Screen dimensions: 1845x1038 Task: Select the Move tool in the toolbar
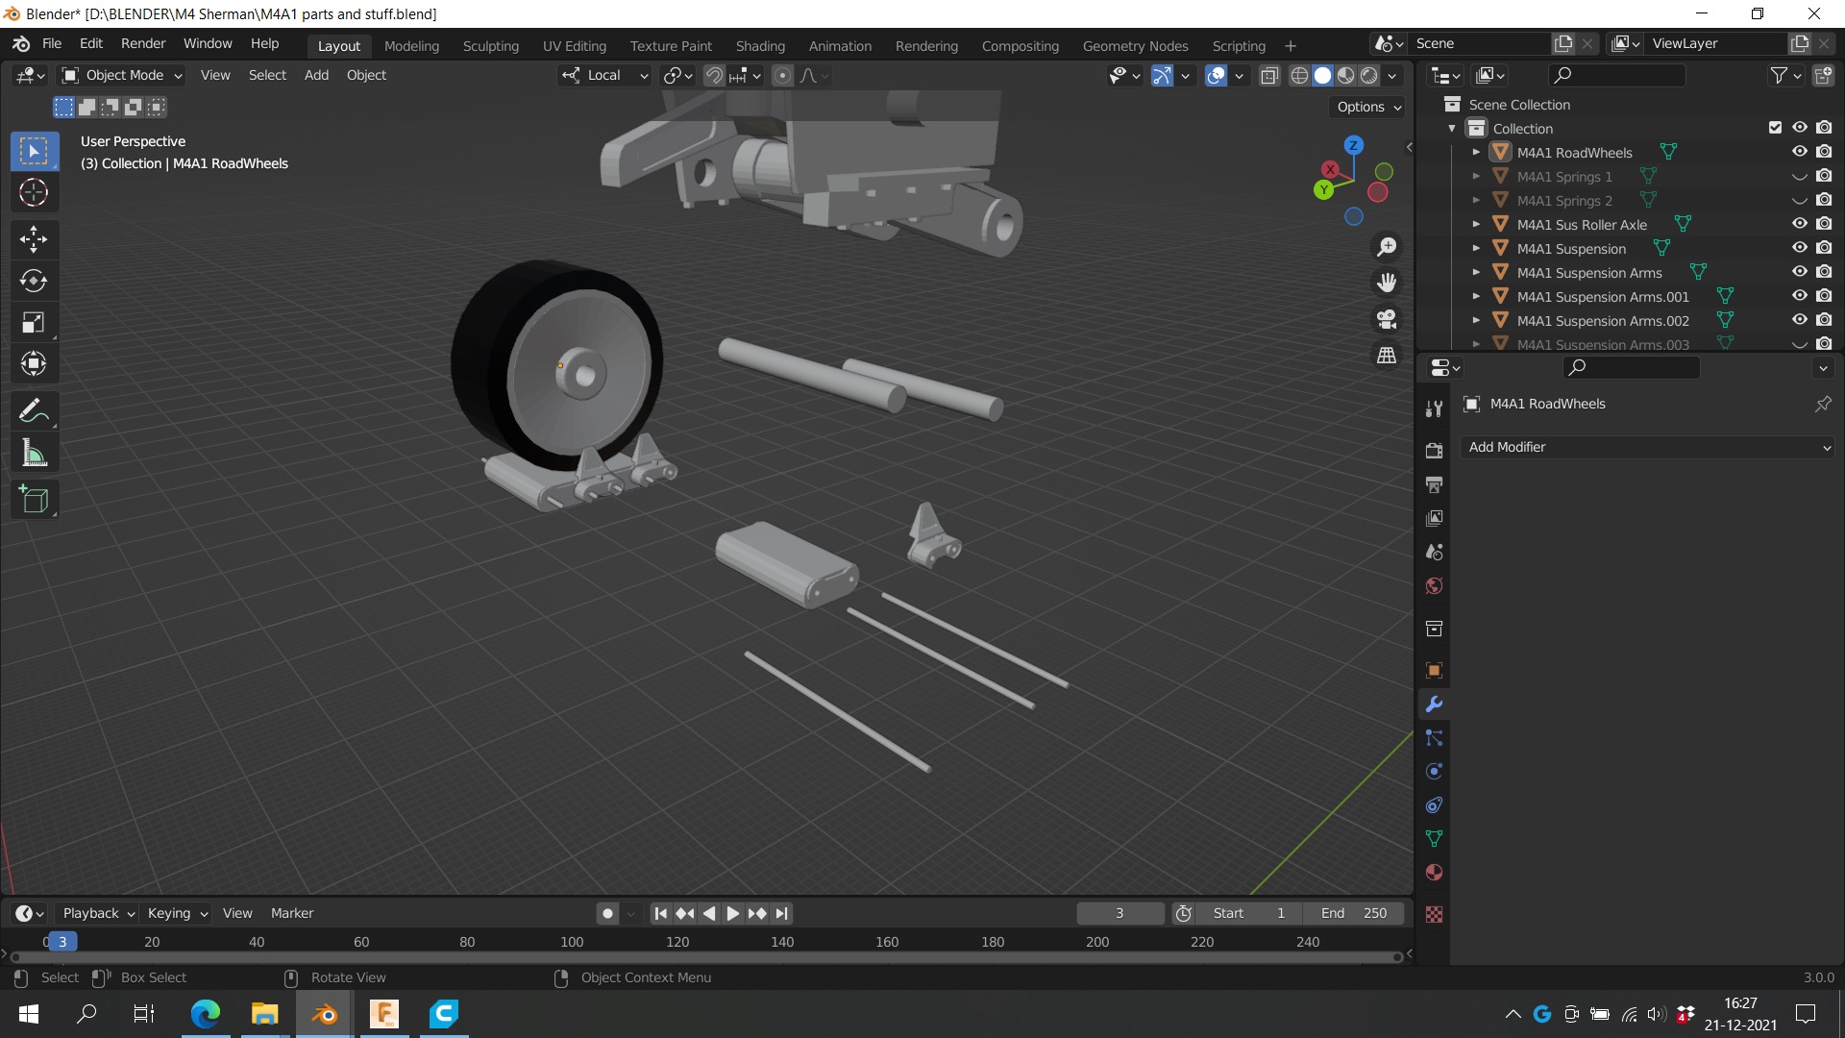coord(34,239)
